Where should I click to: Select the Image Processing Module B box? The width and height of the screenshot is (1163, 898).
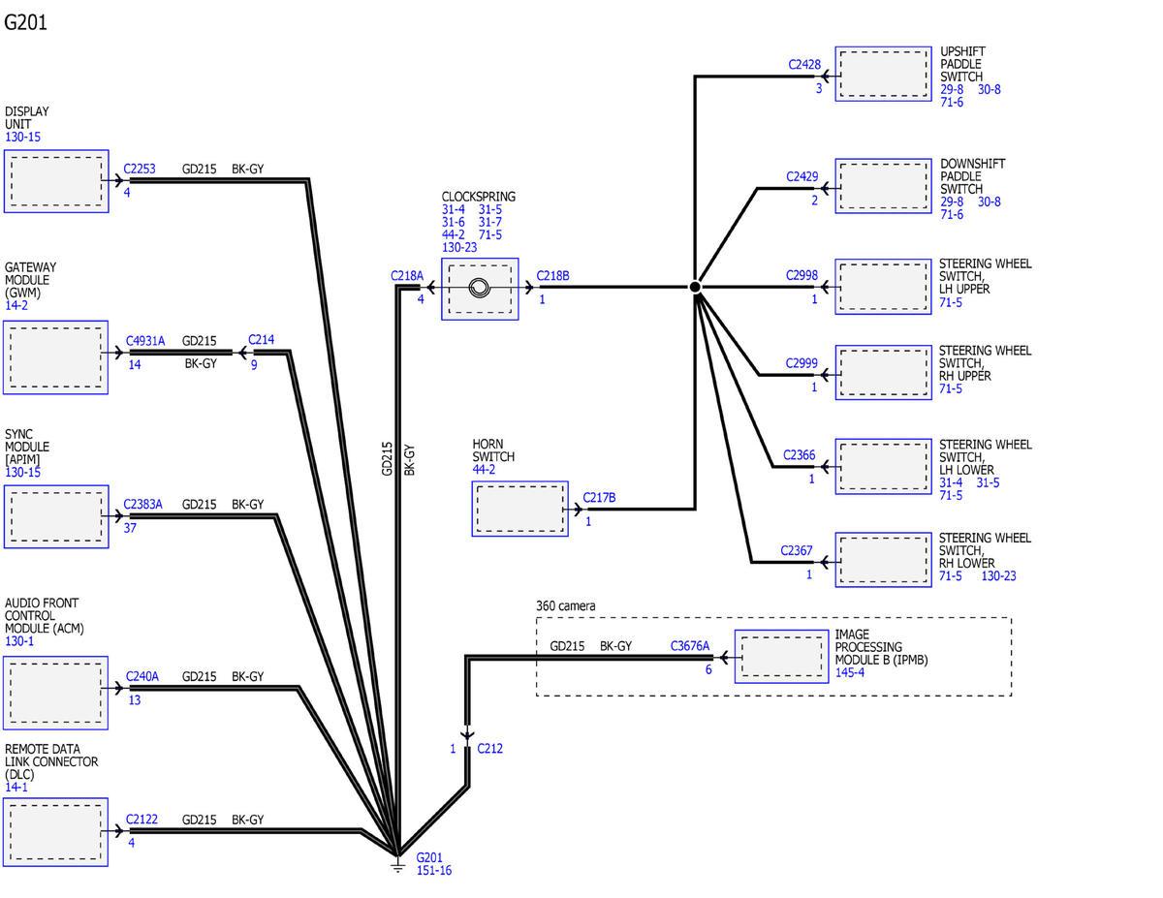pos(781,656)
